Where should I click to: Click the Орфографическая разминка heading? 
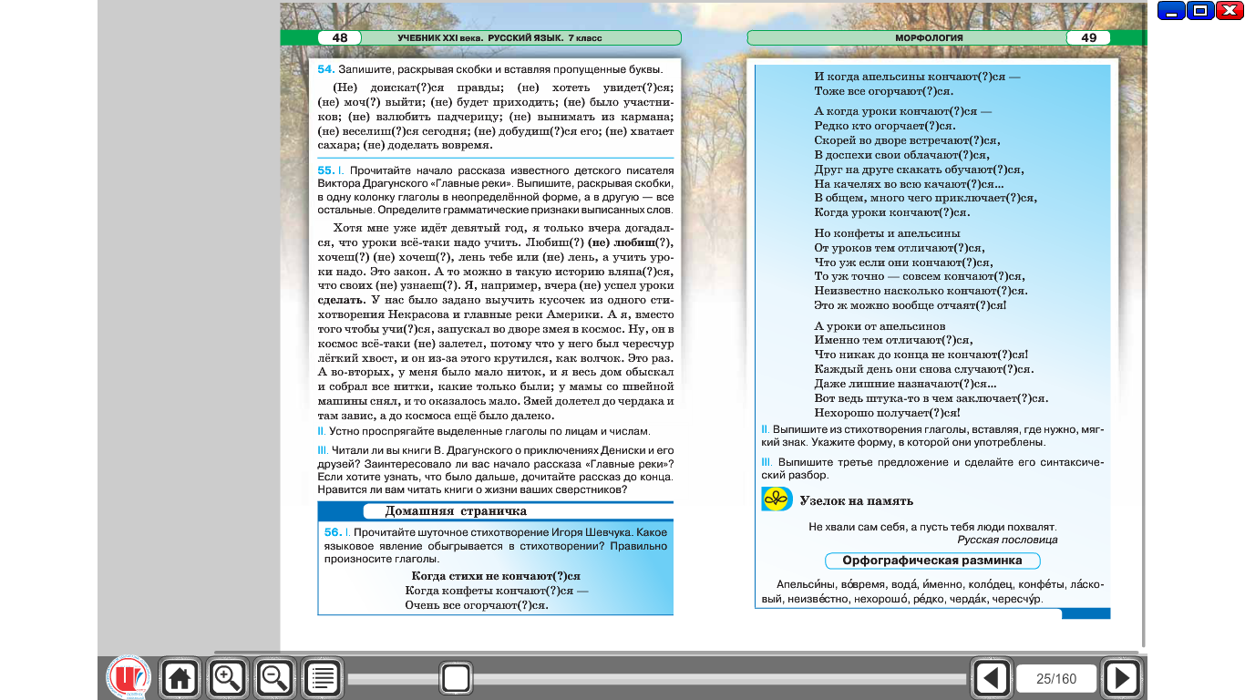click(x=931, y=561)
